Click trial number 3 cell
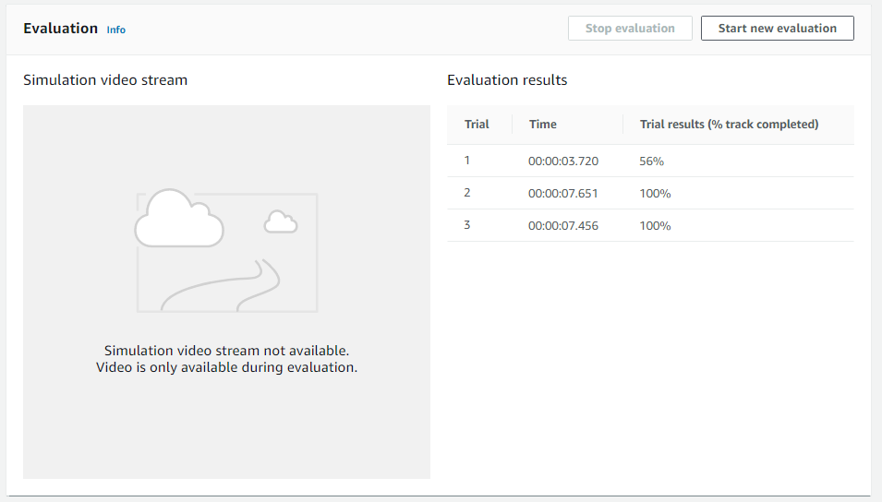The height and width of the screenshot is (502, 882). click(x=467, y=225)
